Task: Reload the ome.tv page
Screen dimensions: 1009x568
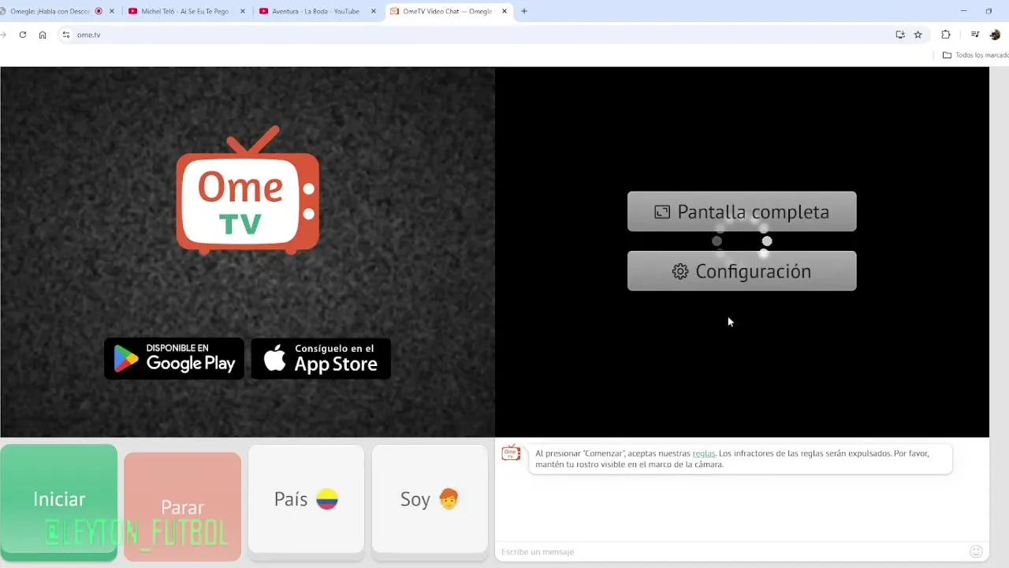Action: click(x=23, y=35)
